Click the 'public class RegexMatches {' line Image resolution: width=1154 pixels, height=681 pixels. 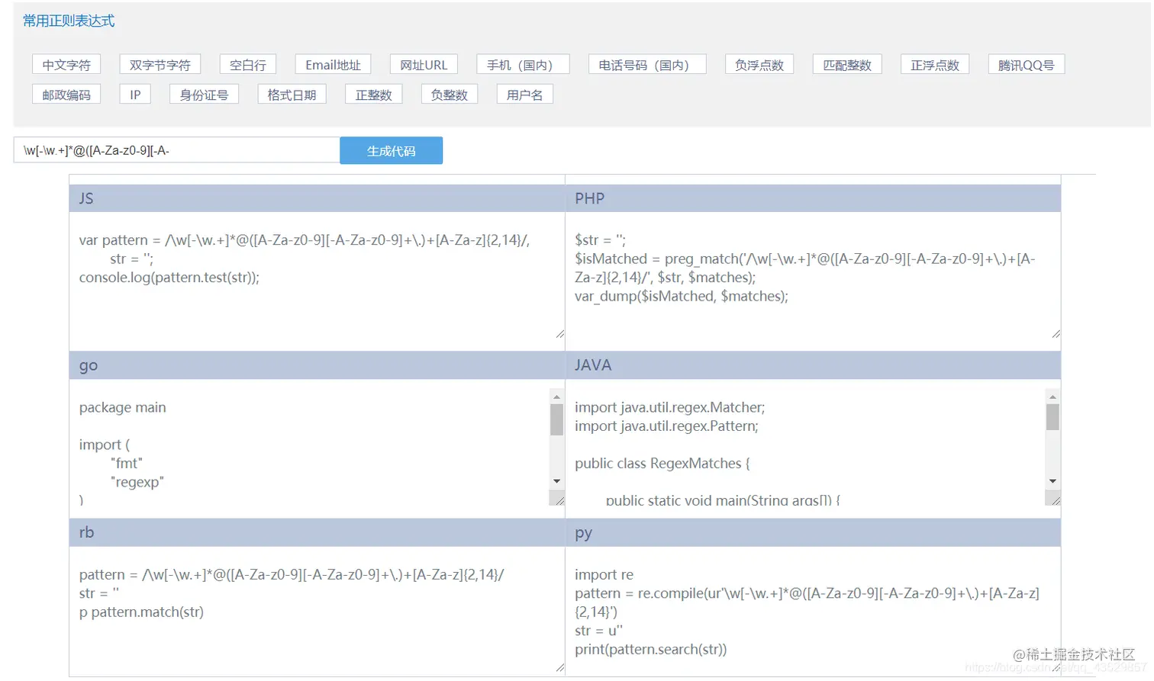[x=662, y=463]
